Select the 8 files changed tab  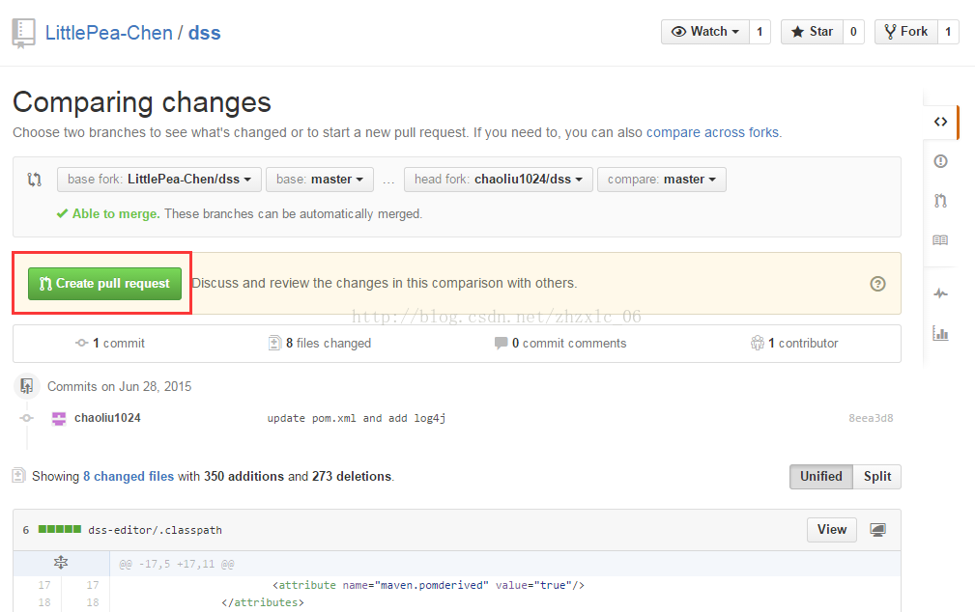click(320, 343)
